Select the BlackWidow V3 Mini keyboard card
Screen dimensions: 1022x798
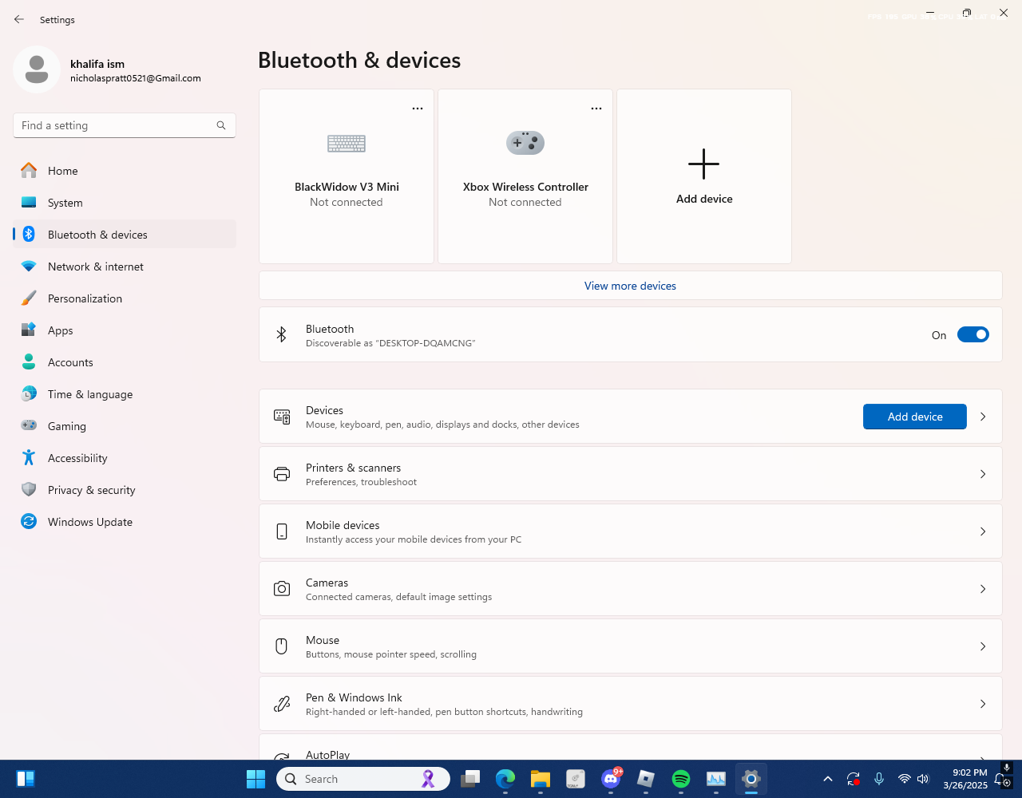click(347, 176)
